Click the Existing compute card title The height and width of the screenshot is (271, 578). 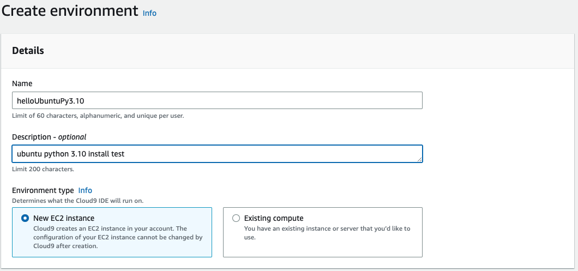click(274, 218)
